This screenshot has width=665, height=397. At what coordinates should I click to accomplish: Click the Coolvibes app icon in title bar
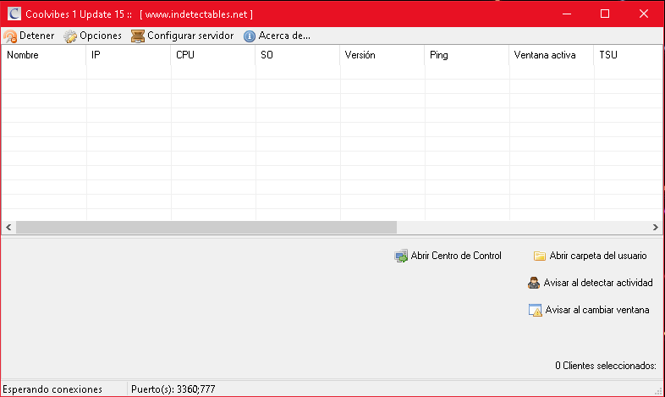pos(14,14)
